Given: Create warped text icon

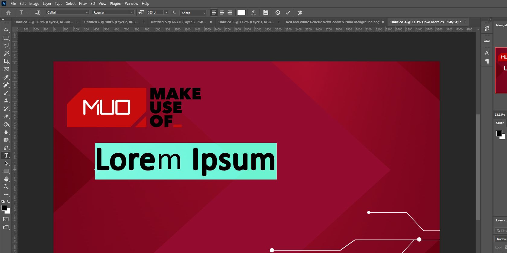Looking at the screenshot, I should (253, 13).
